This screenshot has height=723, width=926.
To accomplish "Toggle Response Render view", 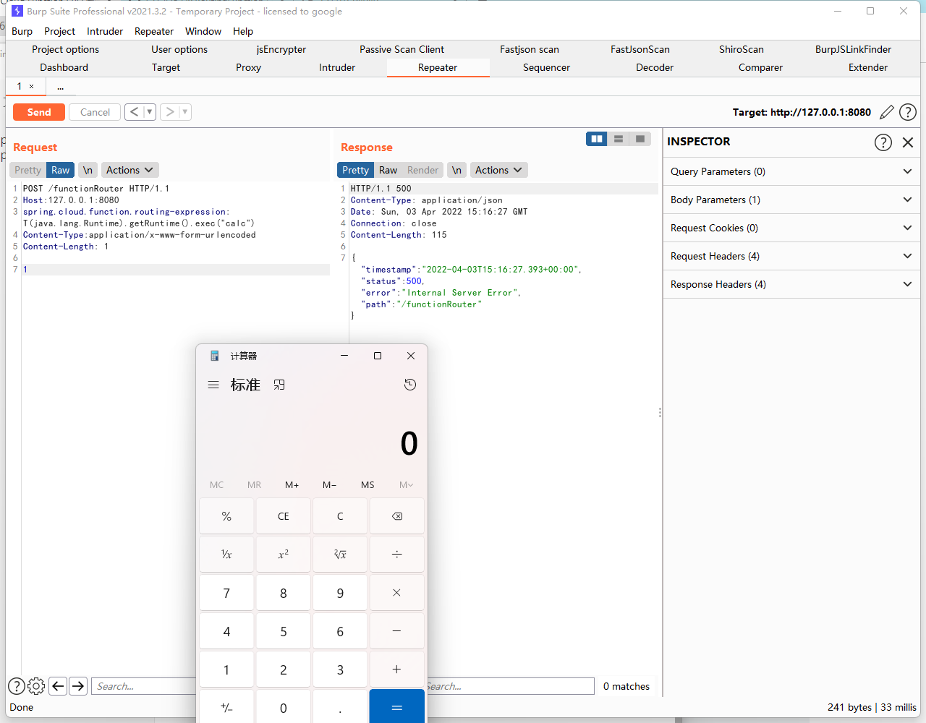I will tap(423, 170).
